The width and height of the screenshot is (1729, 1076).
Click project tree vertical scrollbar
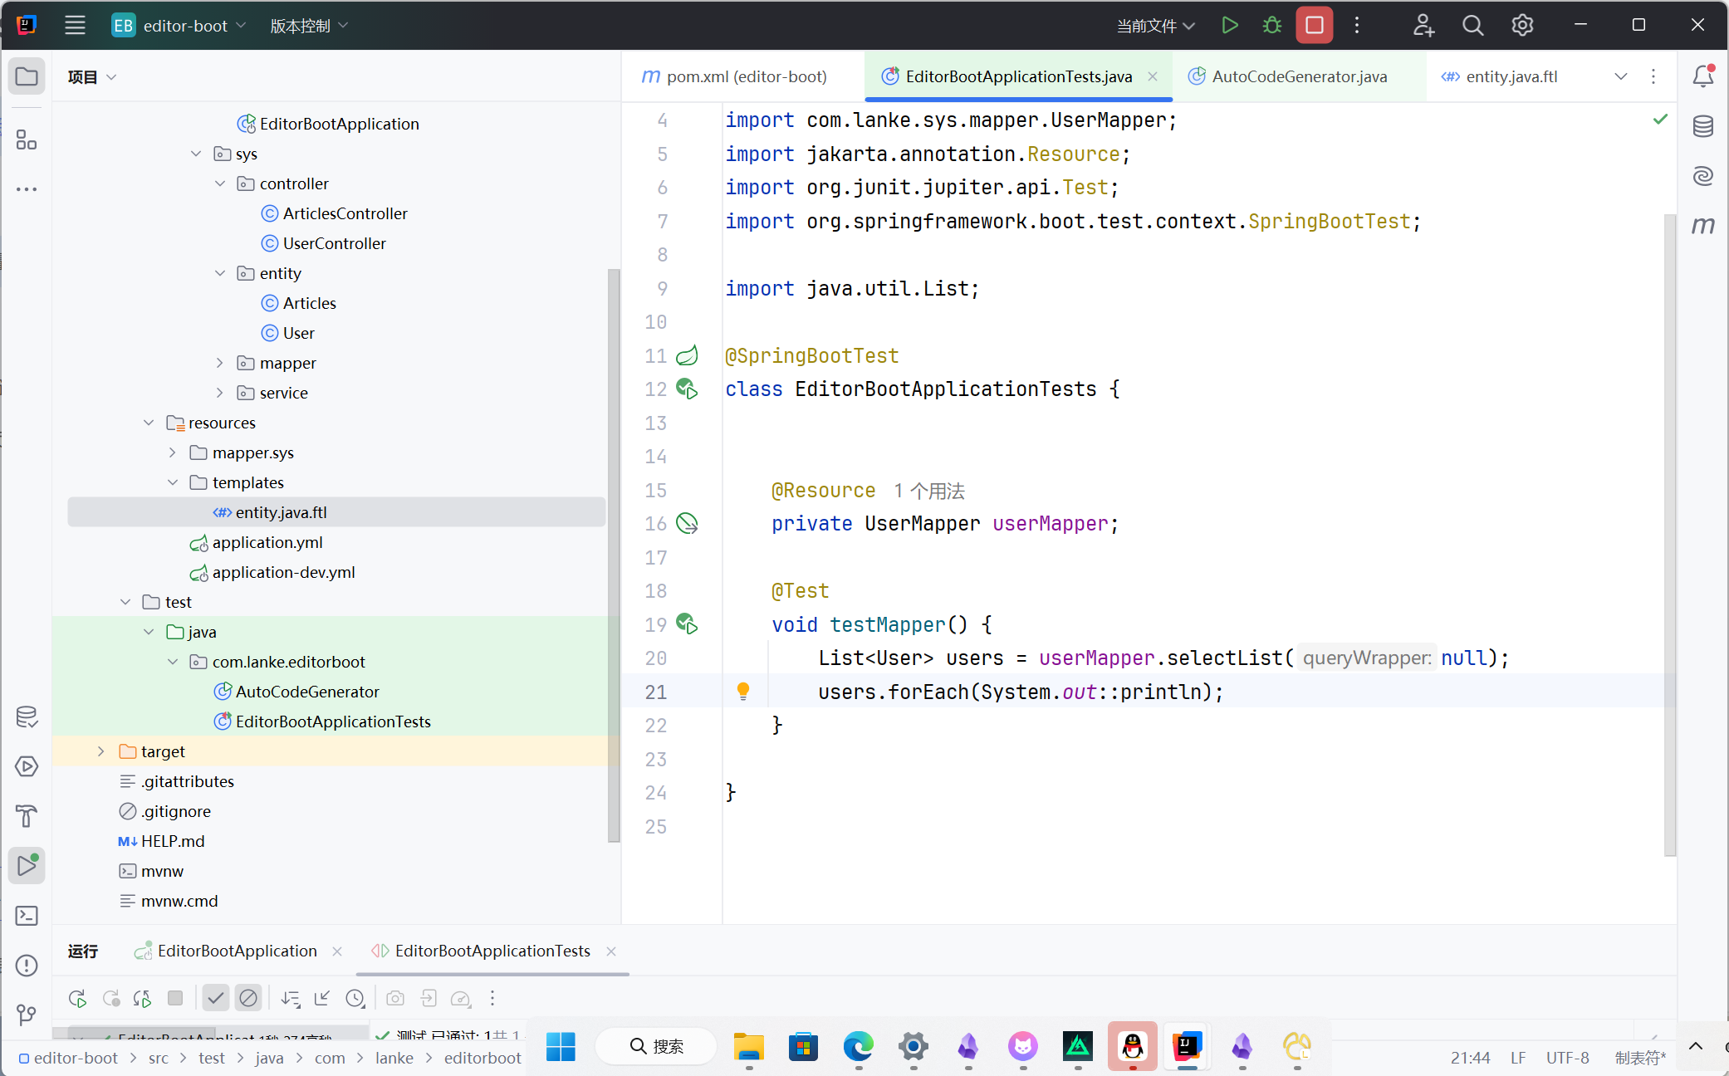(613, 555)
